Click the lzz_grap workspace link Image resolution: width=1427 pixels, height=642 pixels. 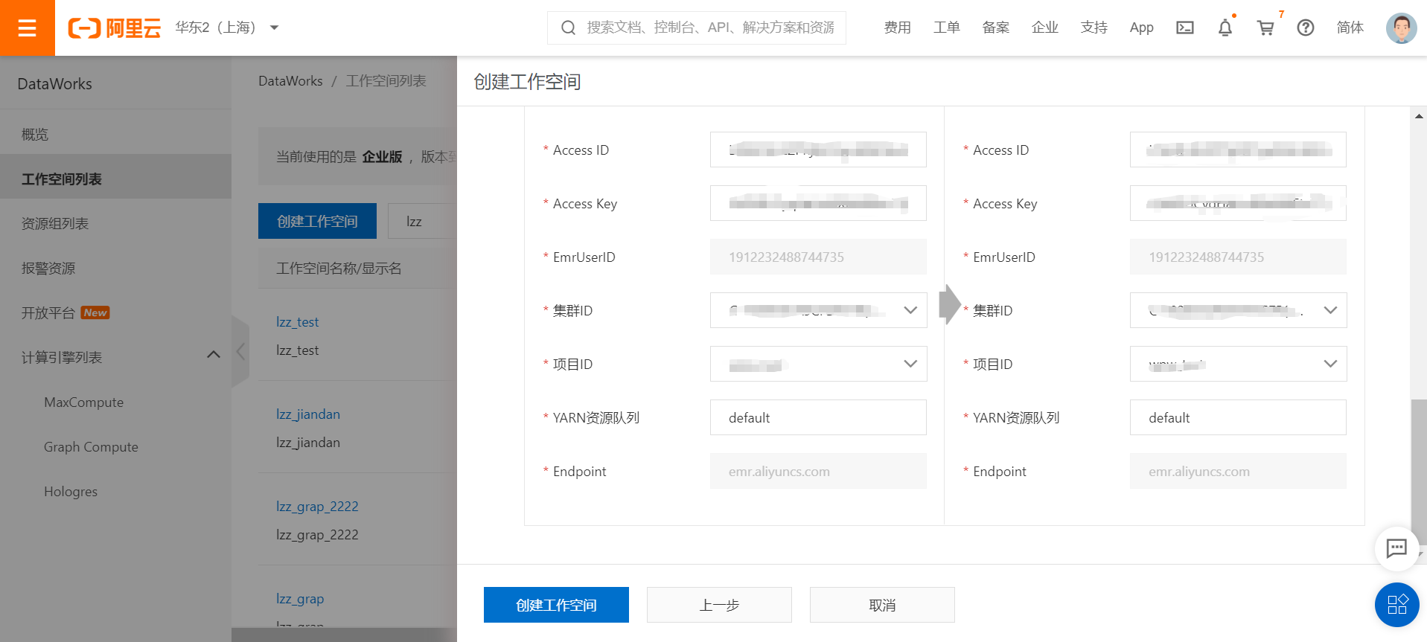[300, 599]
